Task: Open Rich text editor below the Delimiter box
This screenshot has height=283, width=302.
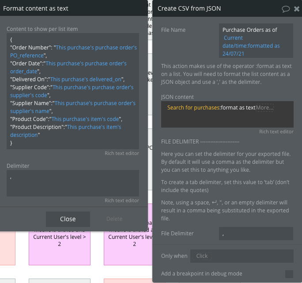Action: (121, 200)
